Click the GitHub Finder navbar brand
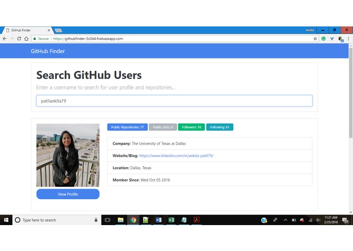The height and width of the screenshot is (251, 353). click(x=48, y=51)
